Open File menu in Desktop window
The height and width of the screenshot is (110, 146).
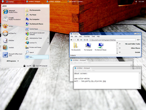pyautogui.click(x=72, y=36)
